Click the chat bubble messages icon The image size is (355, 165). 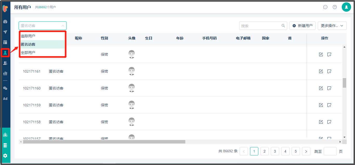pyautogui.click(x=325, y=7)
